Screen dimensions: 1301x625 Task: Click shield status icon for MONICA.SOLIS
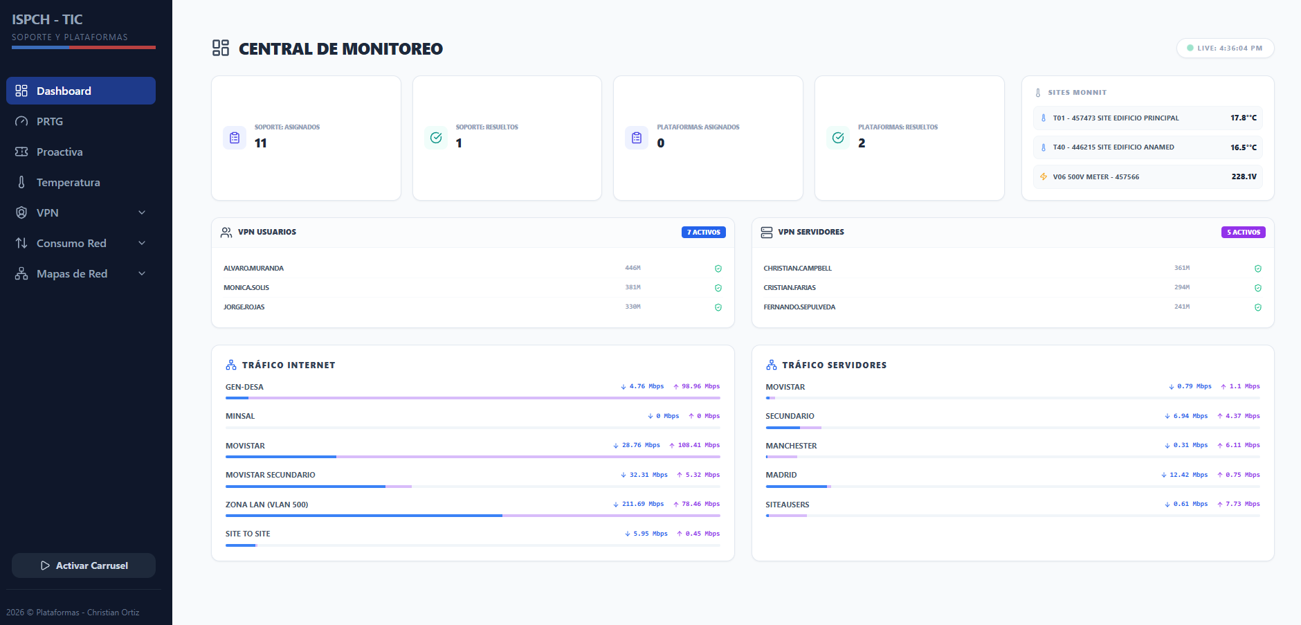(x=718, y=288)
